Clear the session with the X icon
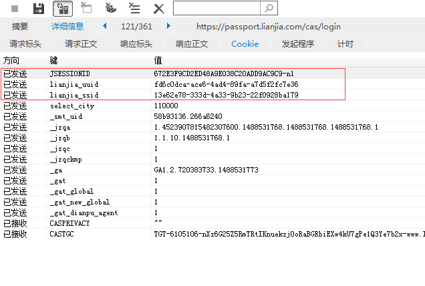The width and height of the screenshot is (425, 286). (x=159, y=9)
